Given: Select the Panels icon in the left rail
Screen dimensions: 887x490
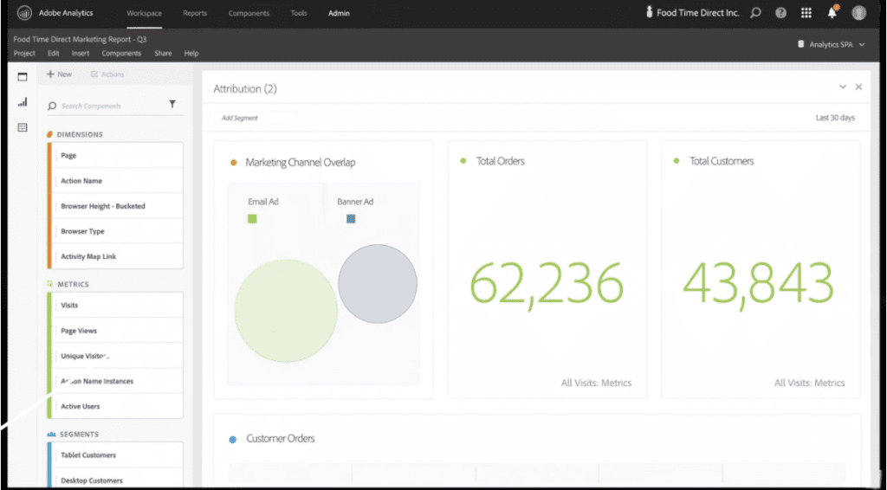Looking at the screenshot, I should coord(22,77).
